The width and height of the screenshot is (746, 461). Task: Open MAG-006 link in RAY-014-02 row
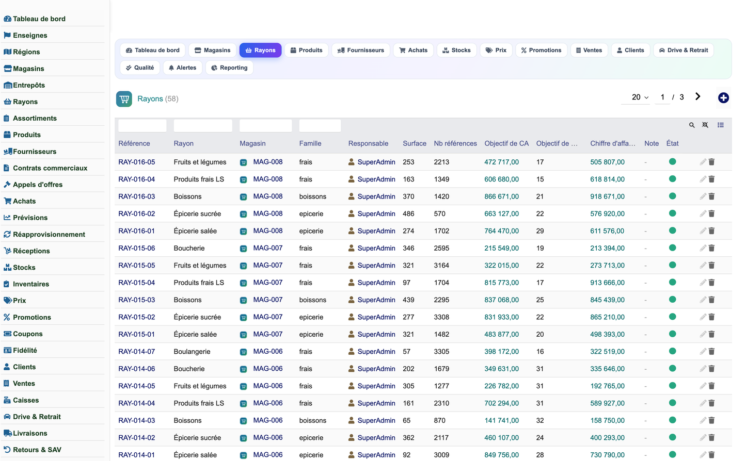pos(268,437)
